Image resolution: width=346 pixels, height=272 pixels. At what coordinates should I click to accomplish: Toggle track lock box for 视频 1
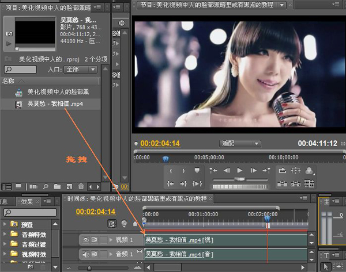pos(103,240)
